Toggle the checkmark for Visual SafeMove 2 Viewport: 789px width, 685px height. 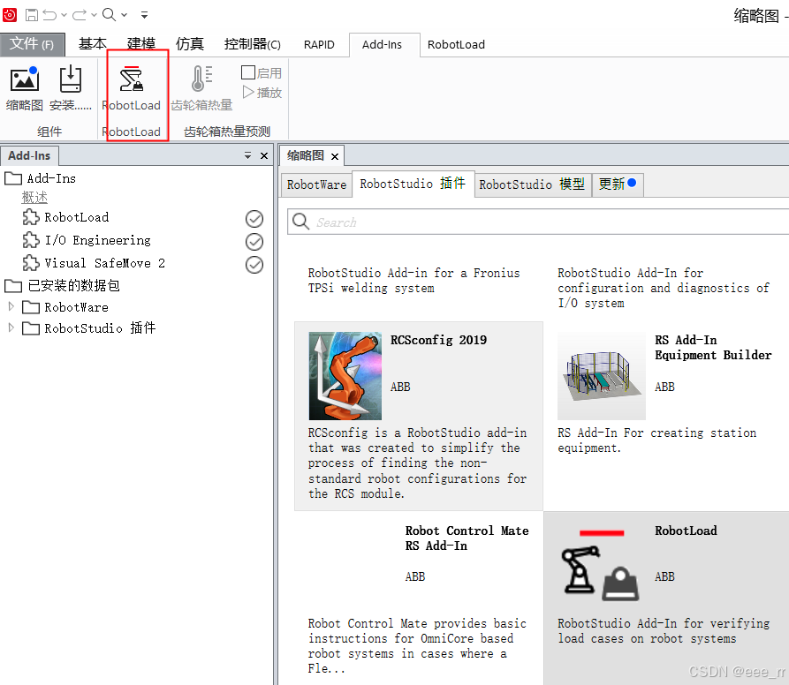(x=254, y=264)
